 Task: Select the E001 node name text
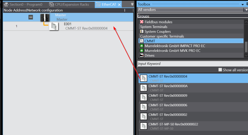(68, 24)
